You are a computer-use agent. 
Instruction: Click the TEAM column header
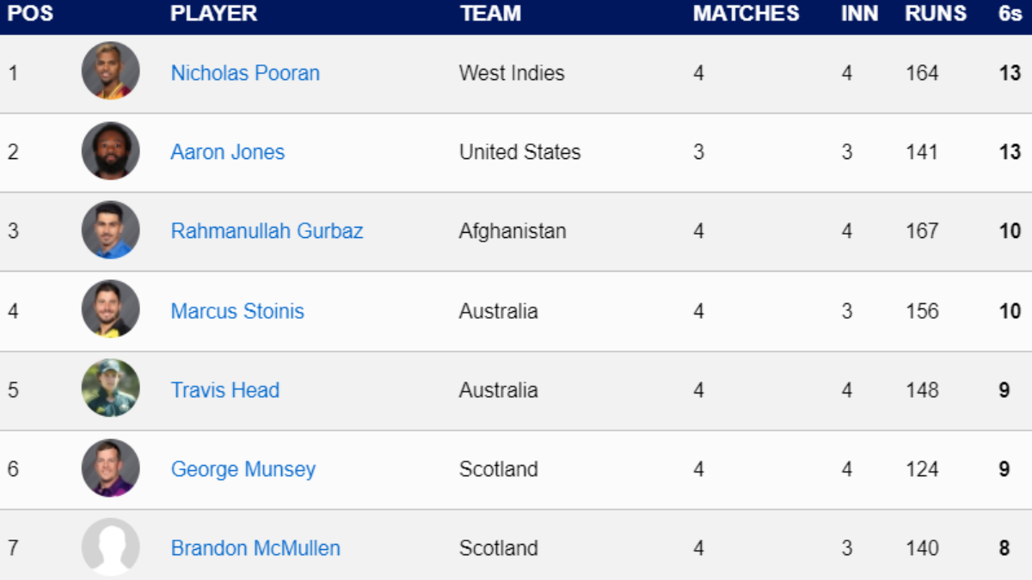490,14
